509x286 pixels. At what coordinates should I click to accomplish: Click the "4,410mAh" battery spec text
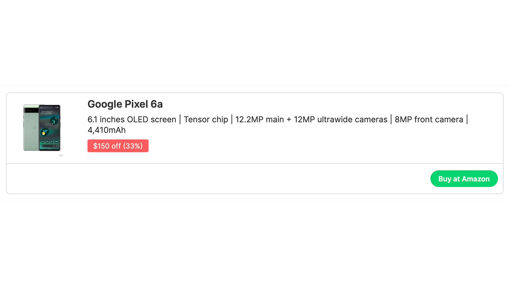coord(107,130)
